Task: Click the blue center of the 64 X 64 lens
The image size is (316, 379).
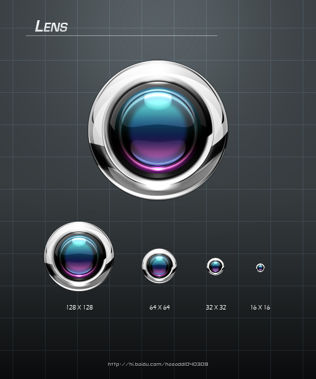Action: 159,266
